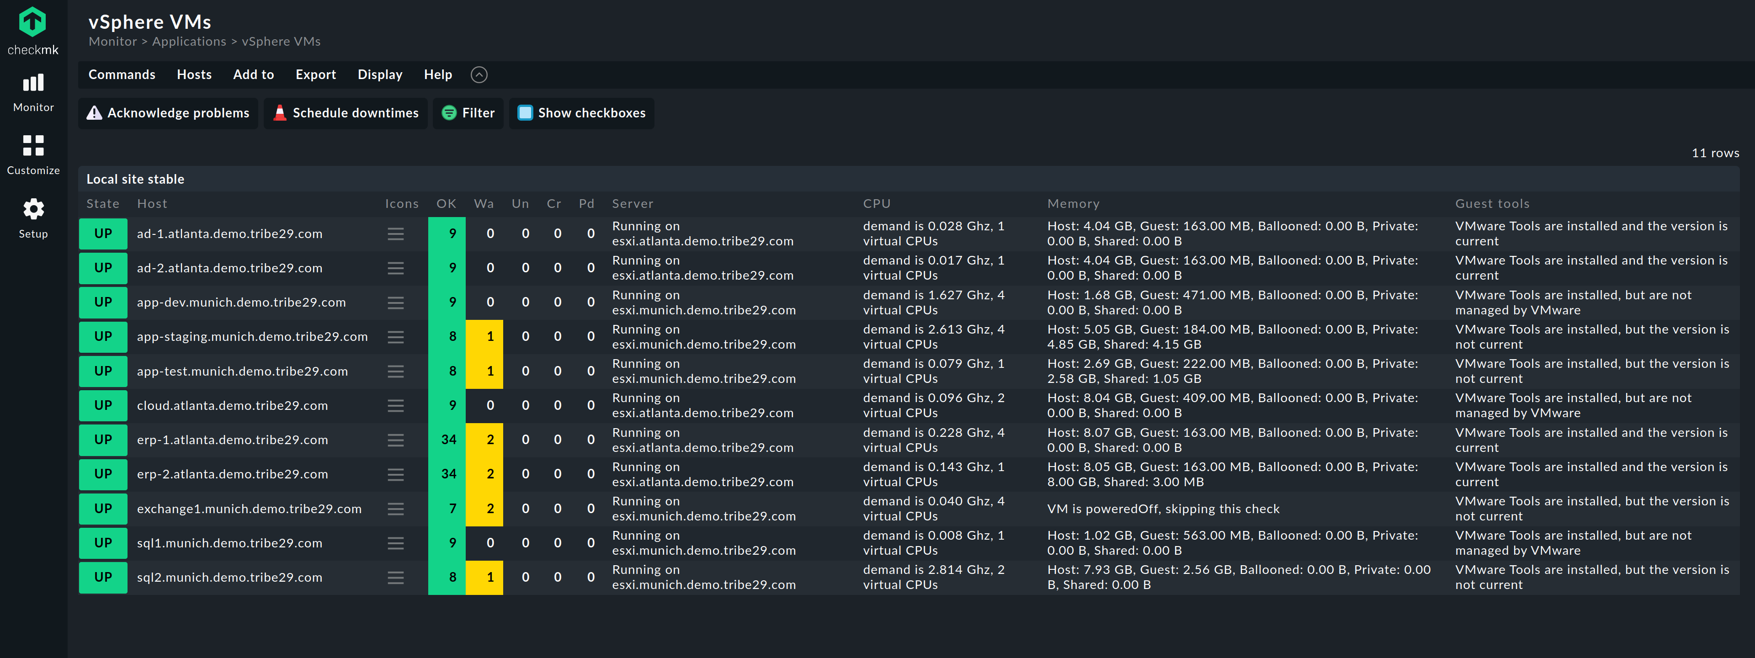Click UP state of sql1.munich host
Image resolution: width=1755 pixels, height=658 pixels.
[103, 543]
